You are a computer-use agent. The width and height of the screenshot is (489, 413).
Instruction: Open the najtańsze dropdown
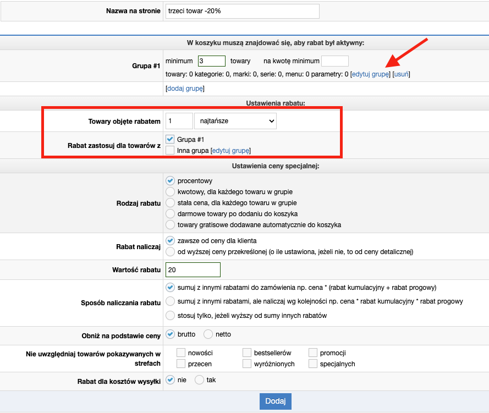[235, 121]
